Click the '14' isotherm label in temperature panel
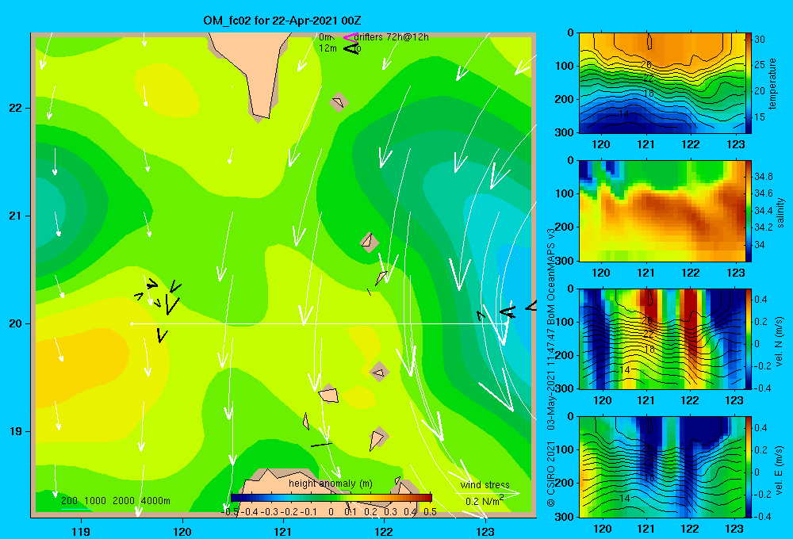Image resolution: width=793 pixels, height=539 pixels. click(624, 114)
